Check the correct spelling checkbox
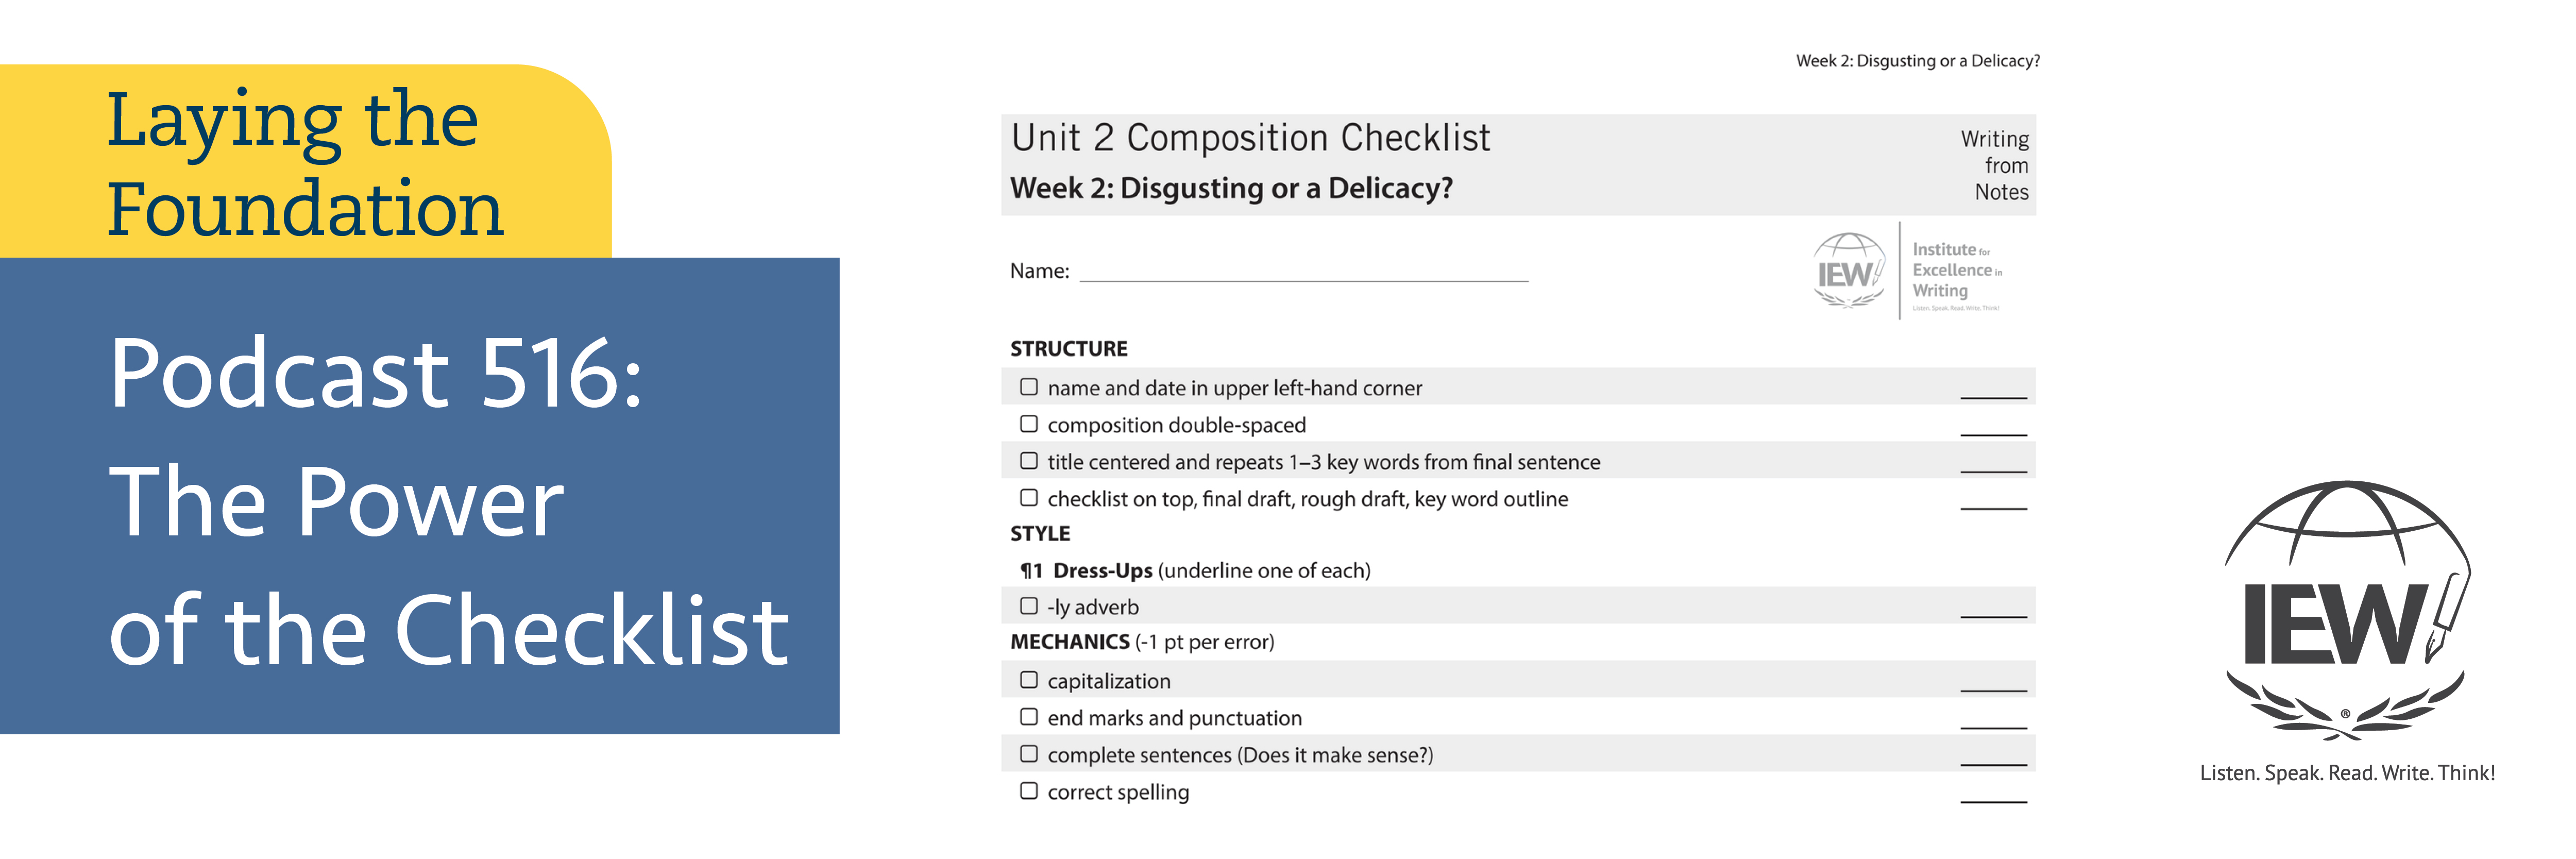This screenshot has height=859, width=2576. click(1028, 791)
